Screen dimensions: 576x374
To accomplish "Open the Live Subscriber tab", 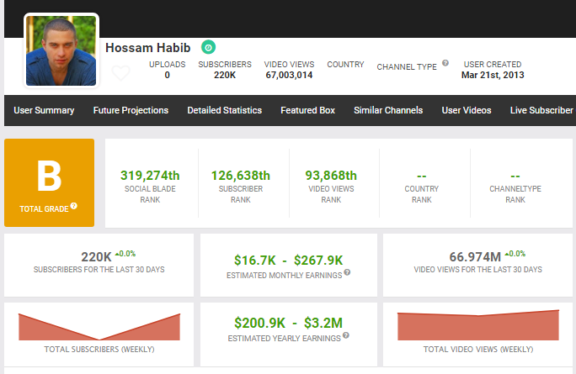I will [541, 110].
